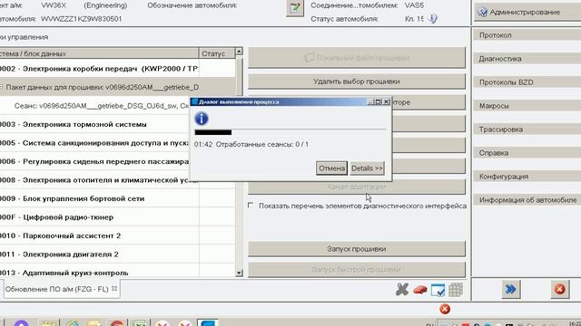581x326 pixels.
Task: Enable the Показать перечень элементов checkbox
Action: 251,206
